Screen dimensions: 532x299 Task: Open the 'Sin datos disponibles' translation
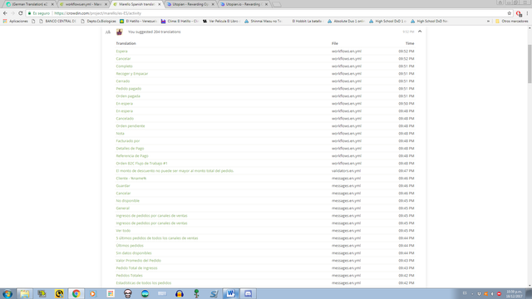(x=134, y=252)
